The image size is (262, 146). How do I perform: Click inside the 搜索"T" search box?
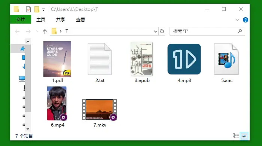click(204, 31)
